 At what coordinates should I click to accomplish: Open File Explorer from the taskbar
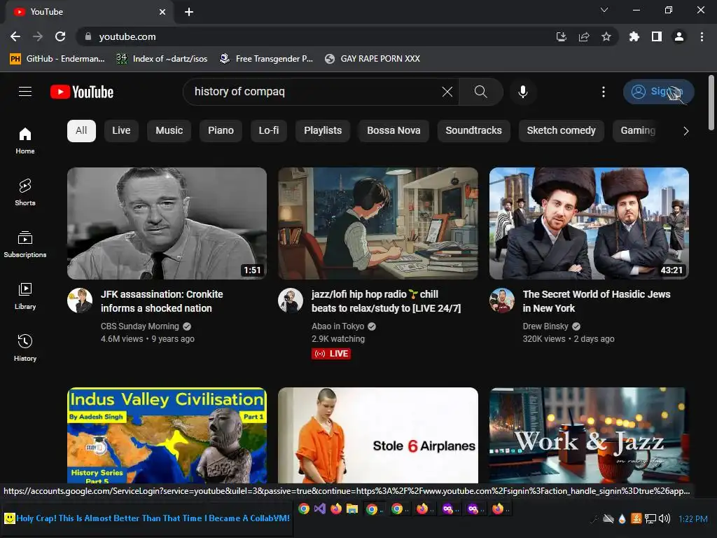point(352,509)
